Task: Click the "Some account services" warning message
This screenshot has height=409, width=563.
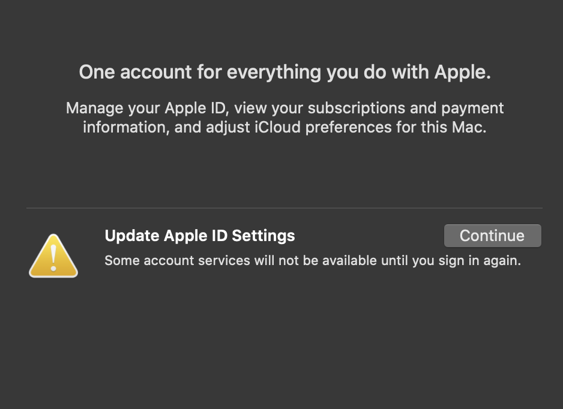Action: tap(312, 261)
